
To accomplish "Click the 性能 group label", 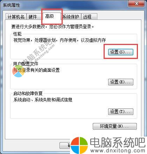I will click(x=17, y=34).
